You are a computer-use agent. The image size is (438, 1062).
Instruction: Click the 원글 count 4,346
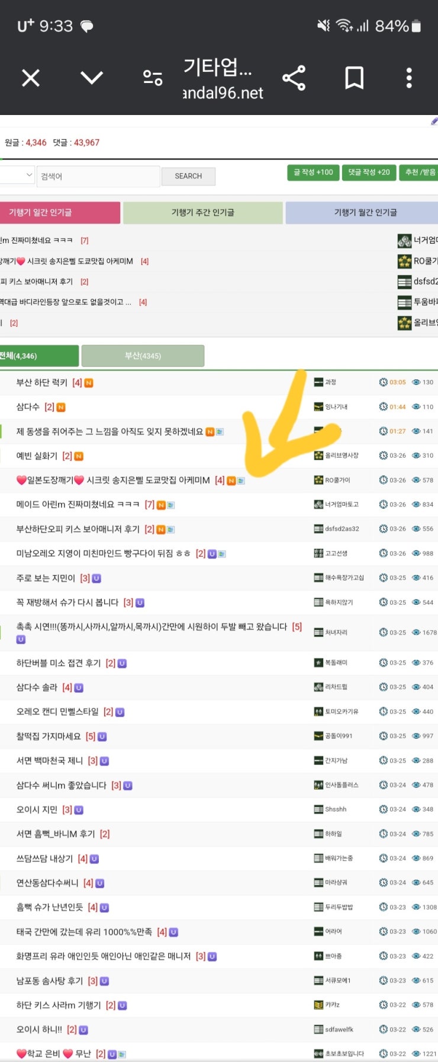click(x=36, y=142)
